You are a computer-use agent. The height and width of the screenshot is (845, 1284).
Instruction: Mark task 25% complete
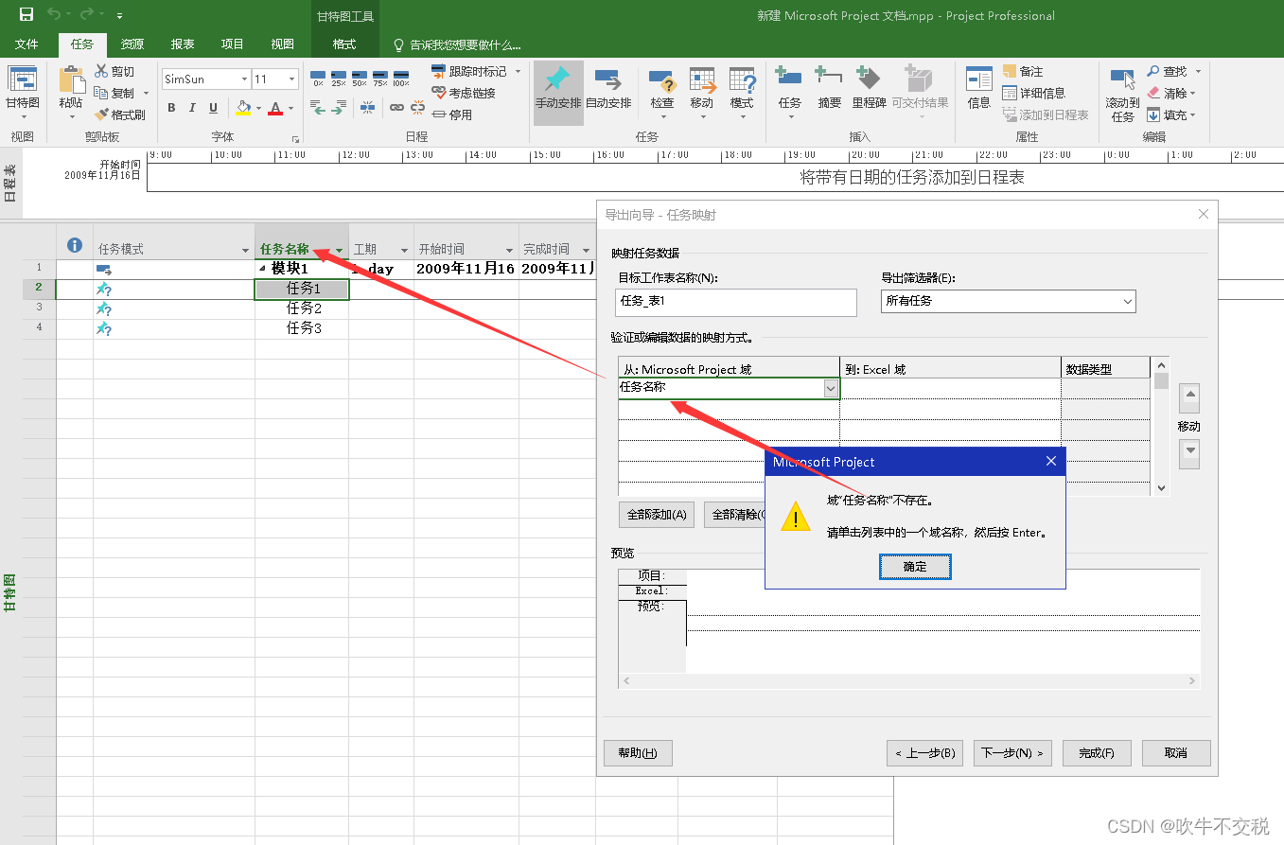click(339, 78)
